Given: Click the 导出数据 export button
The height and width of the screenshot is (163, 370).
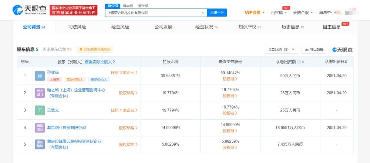Looking at the screenshot, I should [x=314, y=49].
